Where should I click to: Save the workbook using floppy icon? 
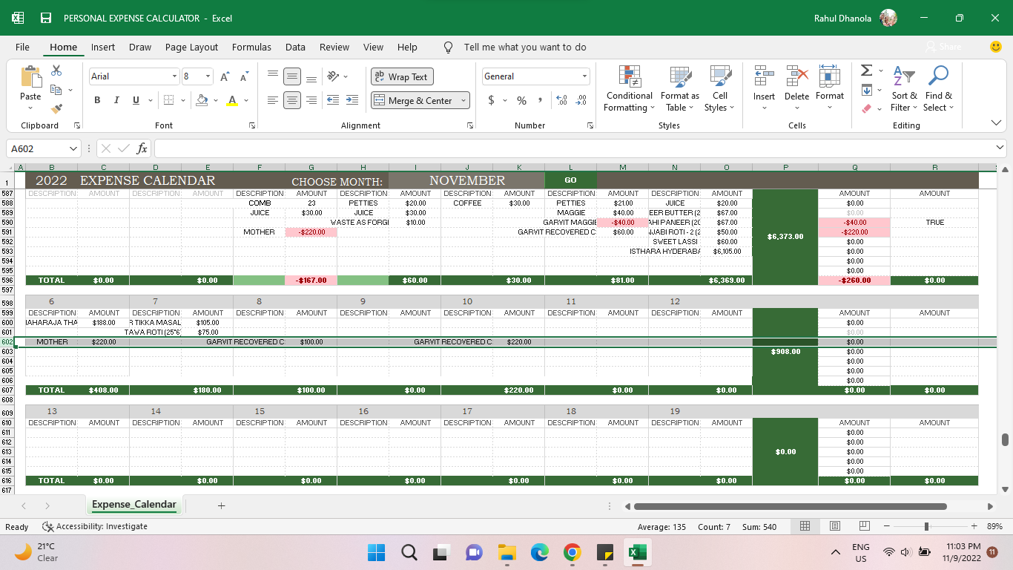pyautogui.click(x=46, y=18)
